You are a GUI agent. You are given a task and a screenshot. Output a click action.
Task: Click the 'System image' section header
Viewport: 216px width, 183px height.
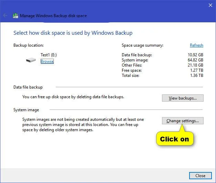(x=26, y=110)
